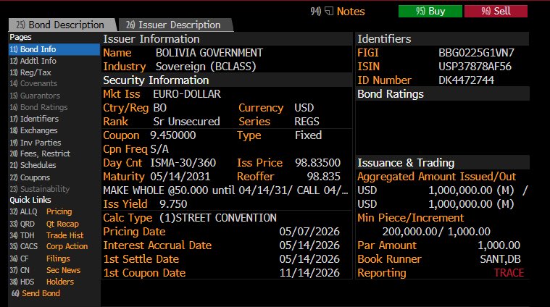
Task: Click the Day Cnt ISMA-30/360 value
Action: click(x=183, y=163)
